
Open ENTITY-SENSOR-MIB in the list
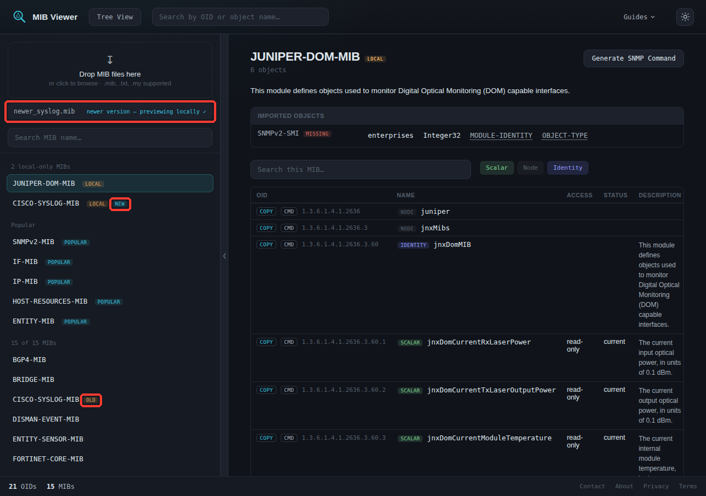tap(110, 439)
